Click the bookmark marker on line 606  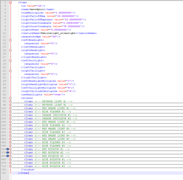tap(8, 156)
